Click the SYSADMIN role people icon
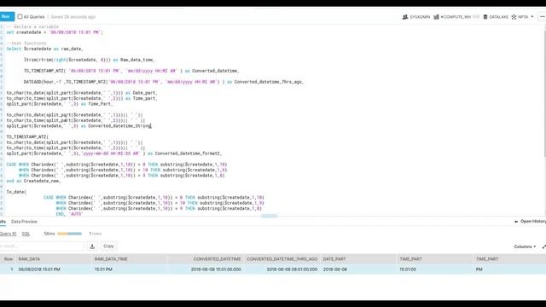 (405, 17)
